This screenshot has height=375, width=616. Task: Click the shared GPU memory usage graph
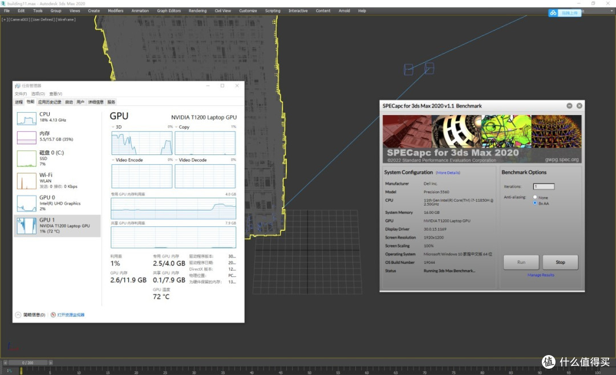[173, 237]
